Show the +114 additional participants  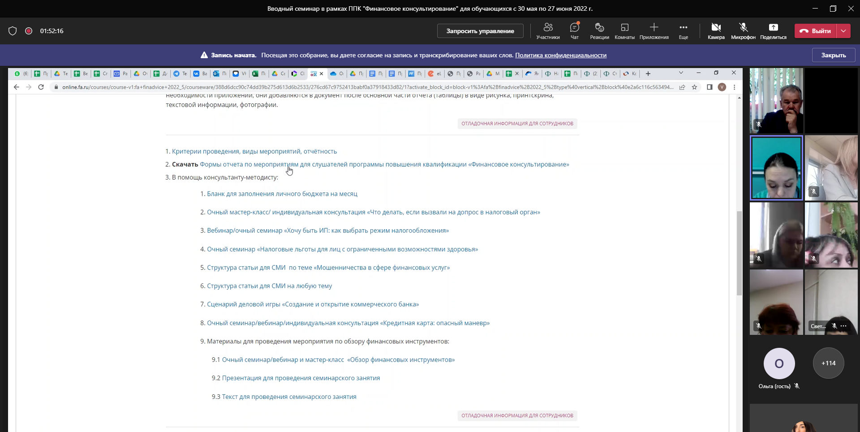coord(828,363)
